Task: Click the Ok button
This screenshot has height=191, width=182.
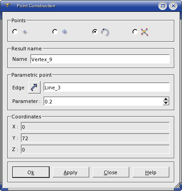Action: tap(31, 172)
